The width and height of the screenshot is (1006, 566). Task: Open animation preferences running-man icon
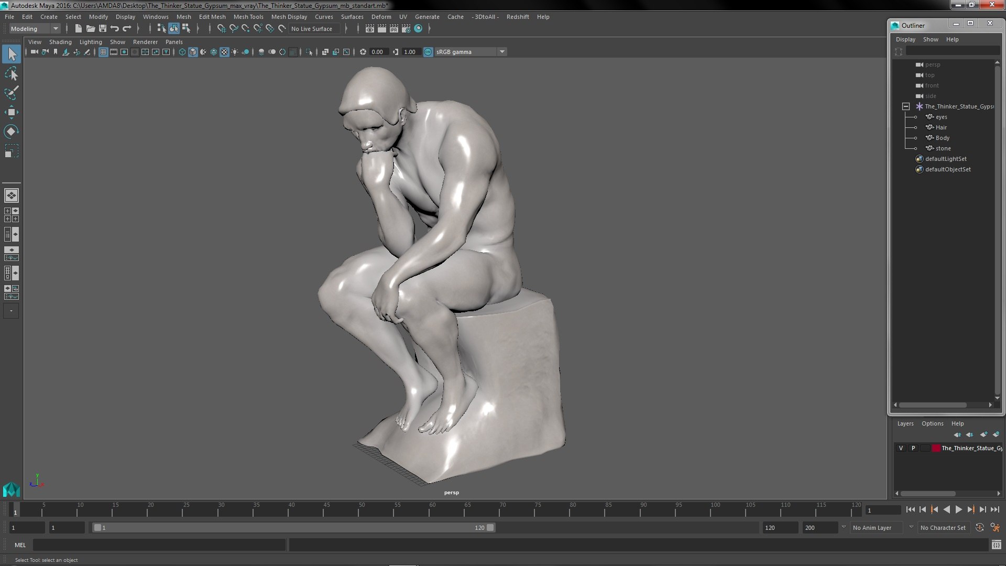coord(995,528)
